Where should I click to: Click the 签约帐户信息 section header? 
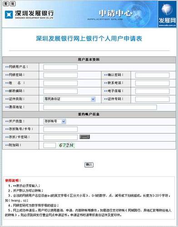coord(89,114)
